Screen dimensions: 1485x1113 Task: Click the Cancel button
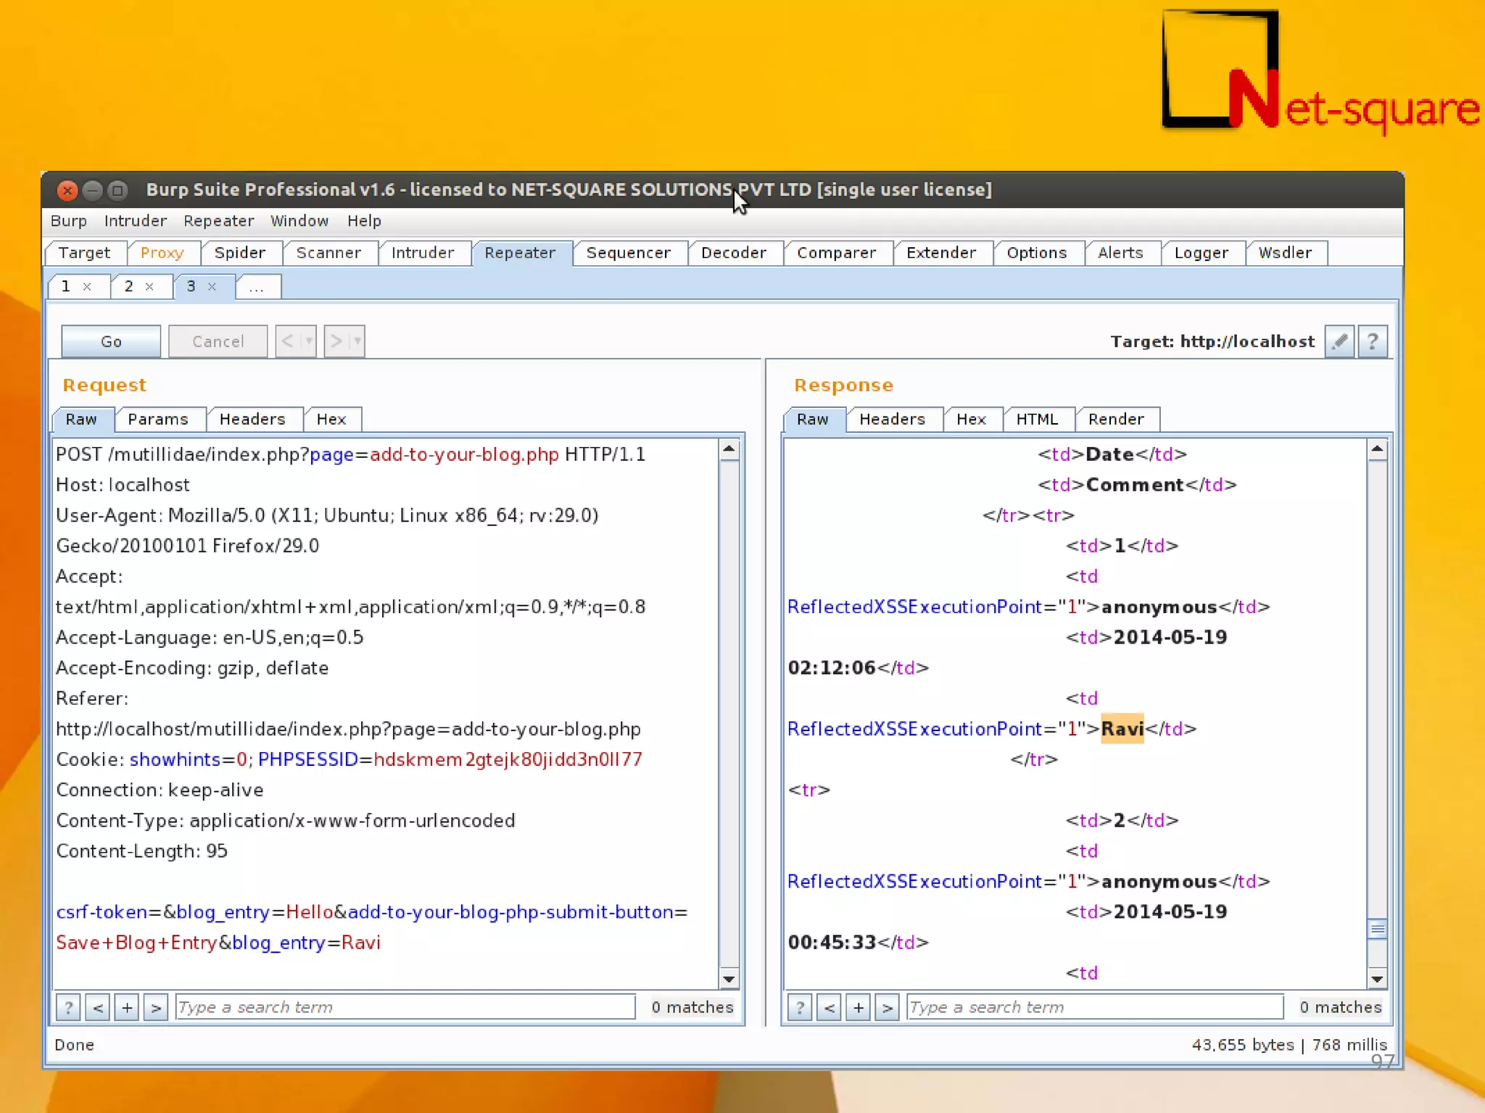click(218, 341)
